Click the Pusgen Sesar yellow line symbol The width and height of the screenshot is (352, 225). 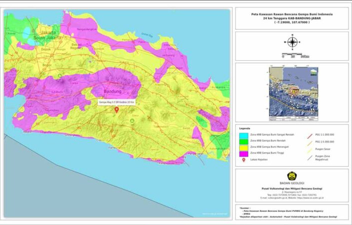[310, 150]
